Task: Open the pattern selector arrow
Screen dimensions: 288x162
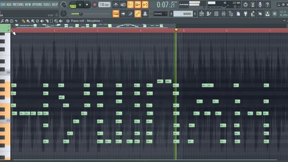Action: coord(171,13)
